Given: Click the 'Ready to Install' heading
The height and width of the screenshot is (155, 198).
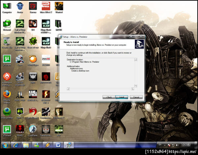Looking at the screenshot, I should (x=71, y=42).
